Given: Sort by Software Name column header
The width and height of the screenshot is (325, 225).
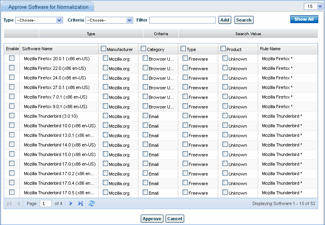Looking at the screenshot, I should click(x=37, y=49).
